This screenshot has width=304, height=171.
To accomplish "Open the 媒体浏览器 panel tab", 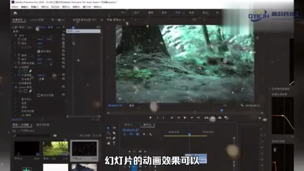I will (x=43, y=124).
